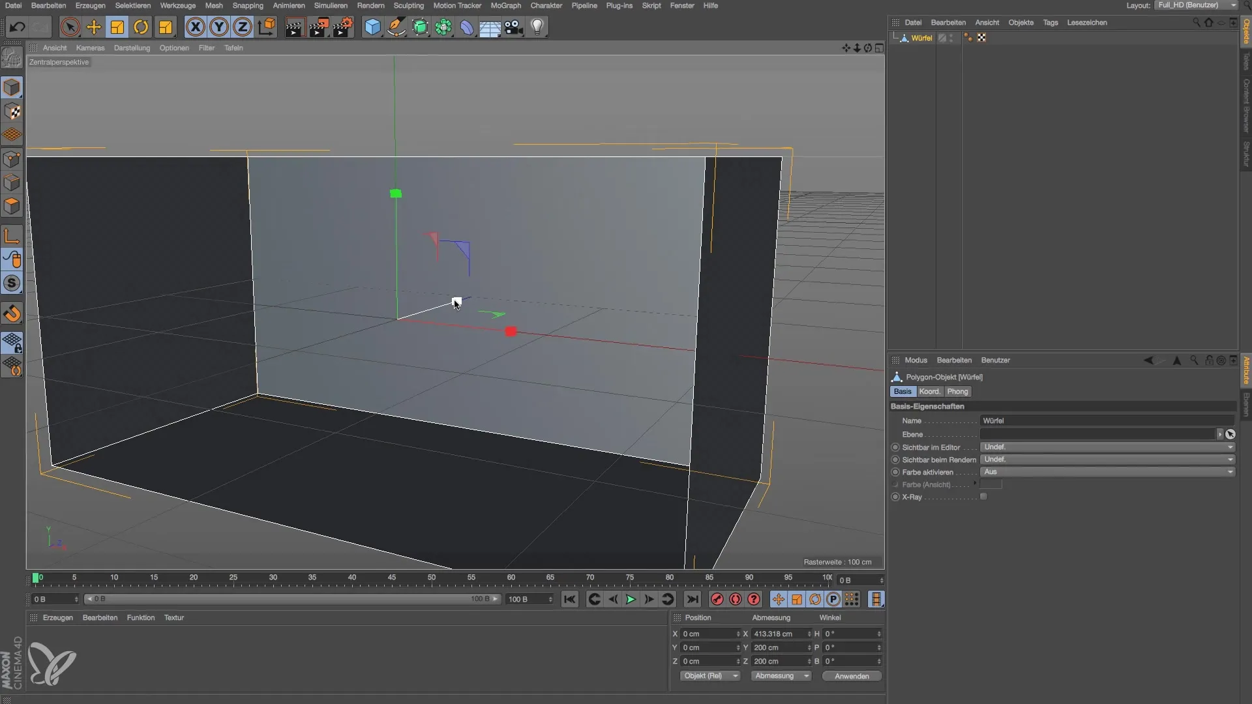This screenshot has width=1252, height=704.
Task: Open render settings clapperboard with gear
Action: pyautogui.click(x=342, y=27)
